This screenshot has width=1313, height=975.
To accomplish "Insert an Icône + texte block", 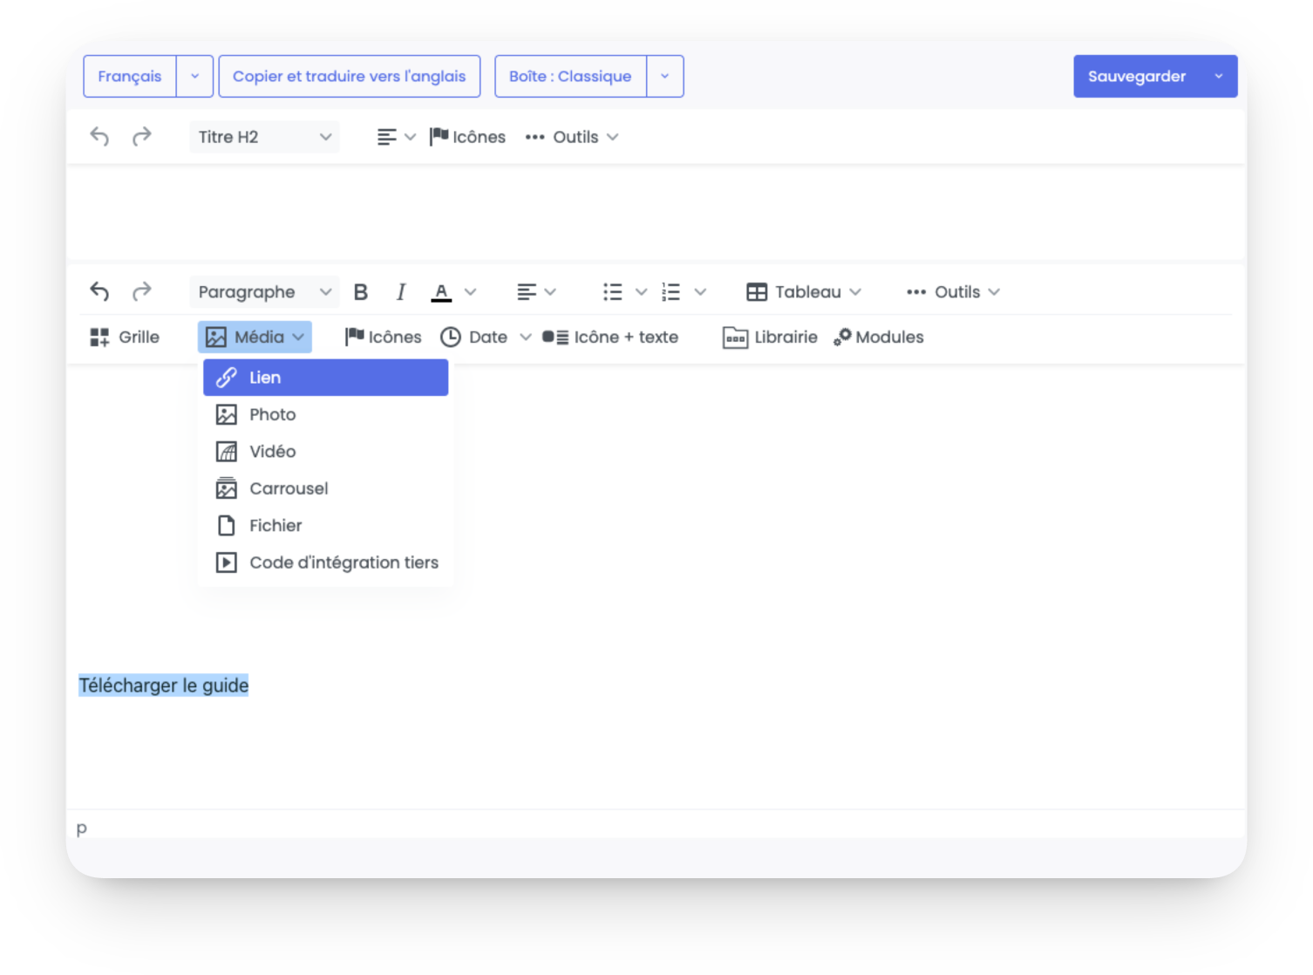I will click(610, 337).
